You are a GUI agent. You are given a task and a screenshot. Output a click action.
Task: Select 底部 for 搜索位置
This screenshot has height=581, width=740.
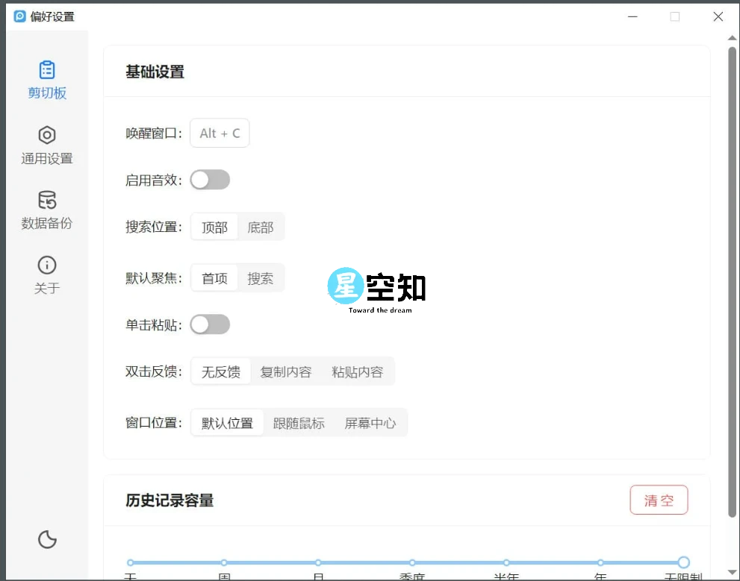[x=261, y=227]
